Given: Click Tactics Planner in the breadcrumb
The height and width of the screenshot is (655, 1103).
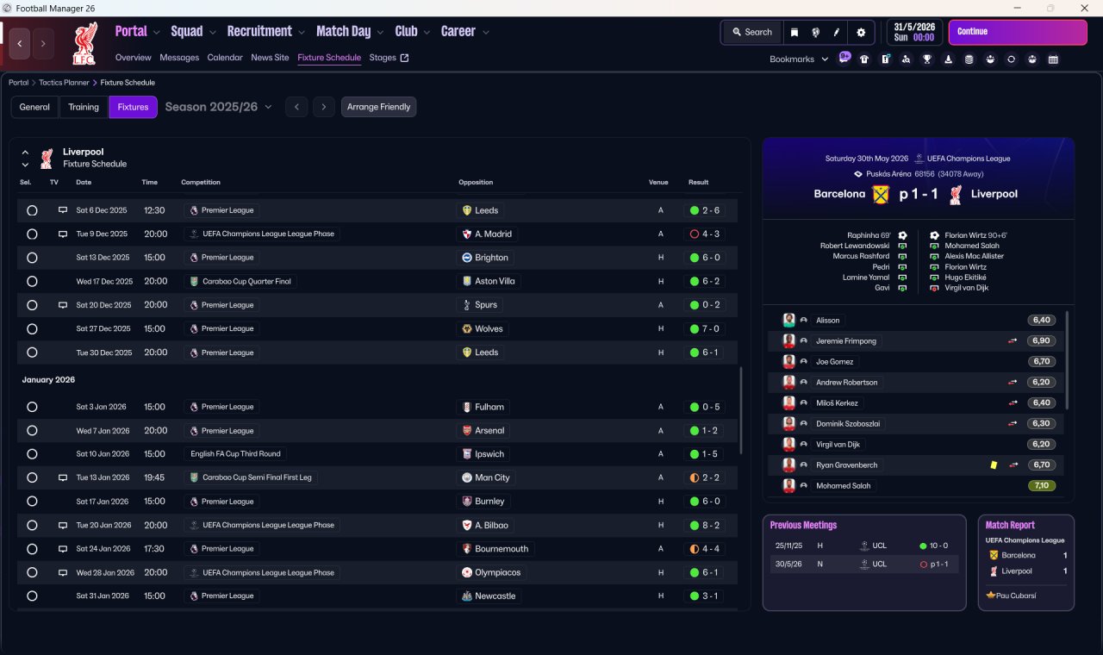Looking at the screenshot, I should click(64, 83).
